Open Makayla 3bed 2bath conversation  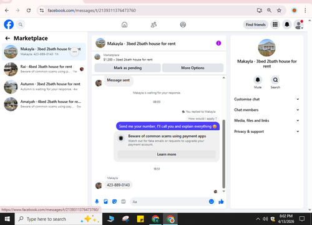44,52
